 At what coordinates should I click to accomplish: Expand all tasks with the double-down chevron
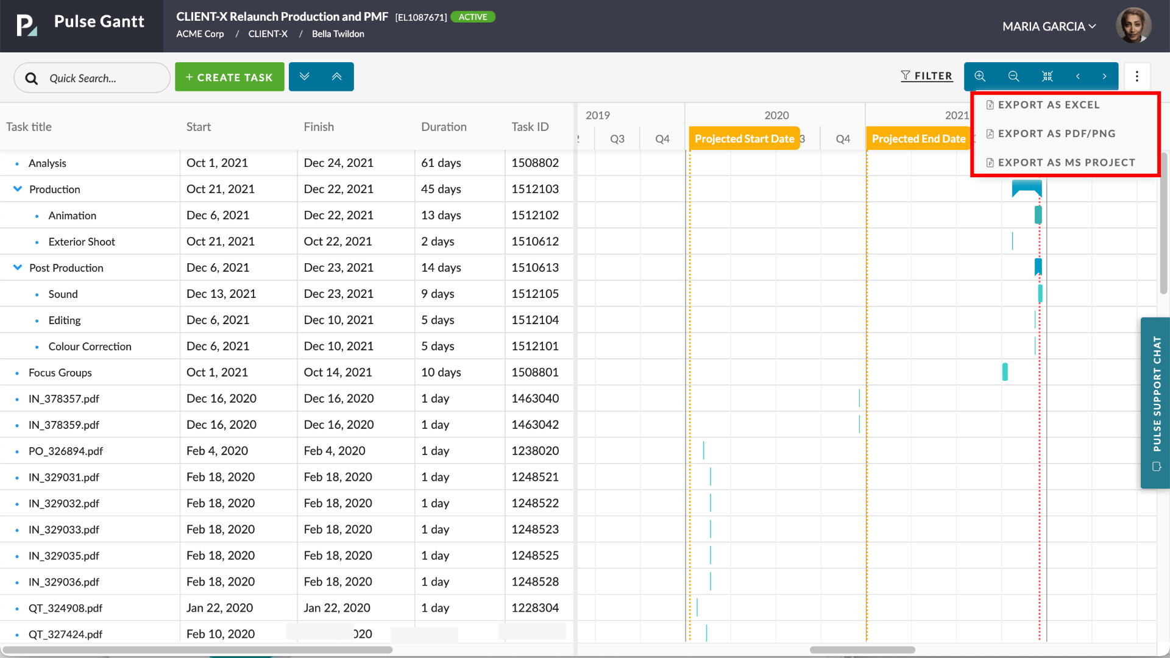[305, 76]
